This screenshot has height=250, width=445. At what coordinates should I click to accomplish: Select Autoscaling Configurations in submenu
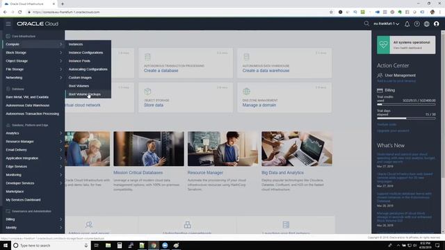tap(88, 69)
